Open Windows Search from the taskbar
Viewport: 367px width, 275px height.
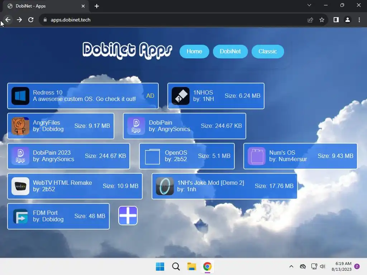tap(176, 266)
